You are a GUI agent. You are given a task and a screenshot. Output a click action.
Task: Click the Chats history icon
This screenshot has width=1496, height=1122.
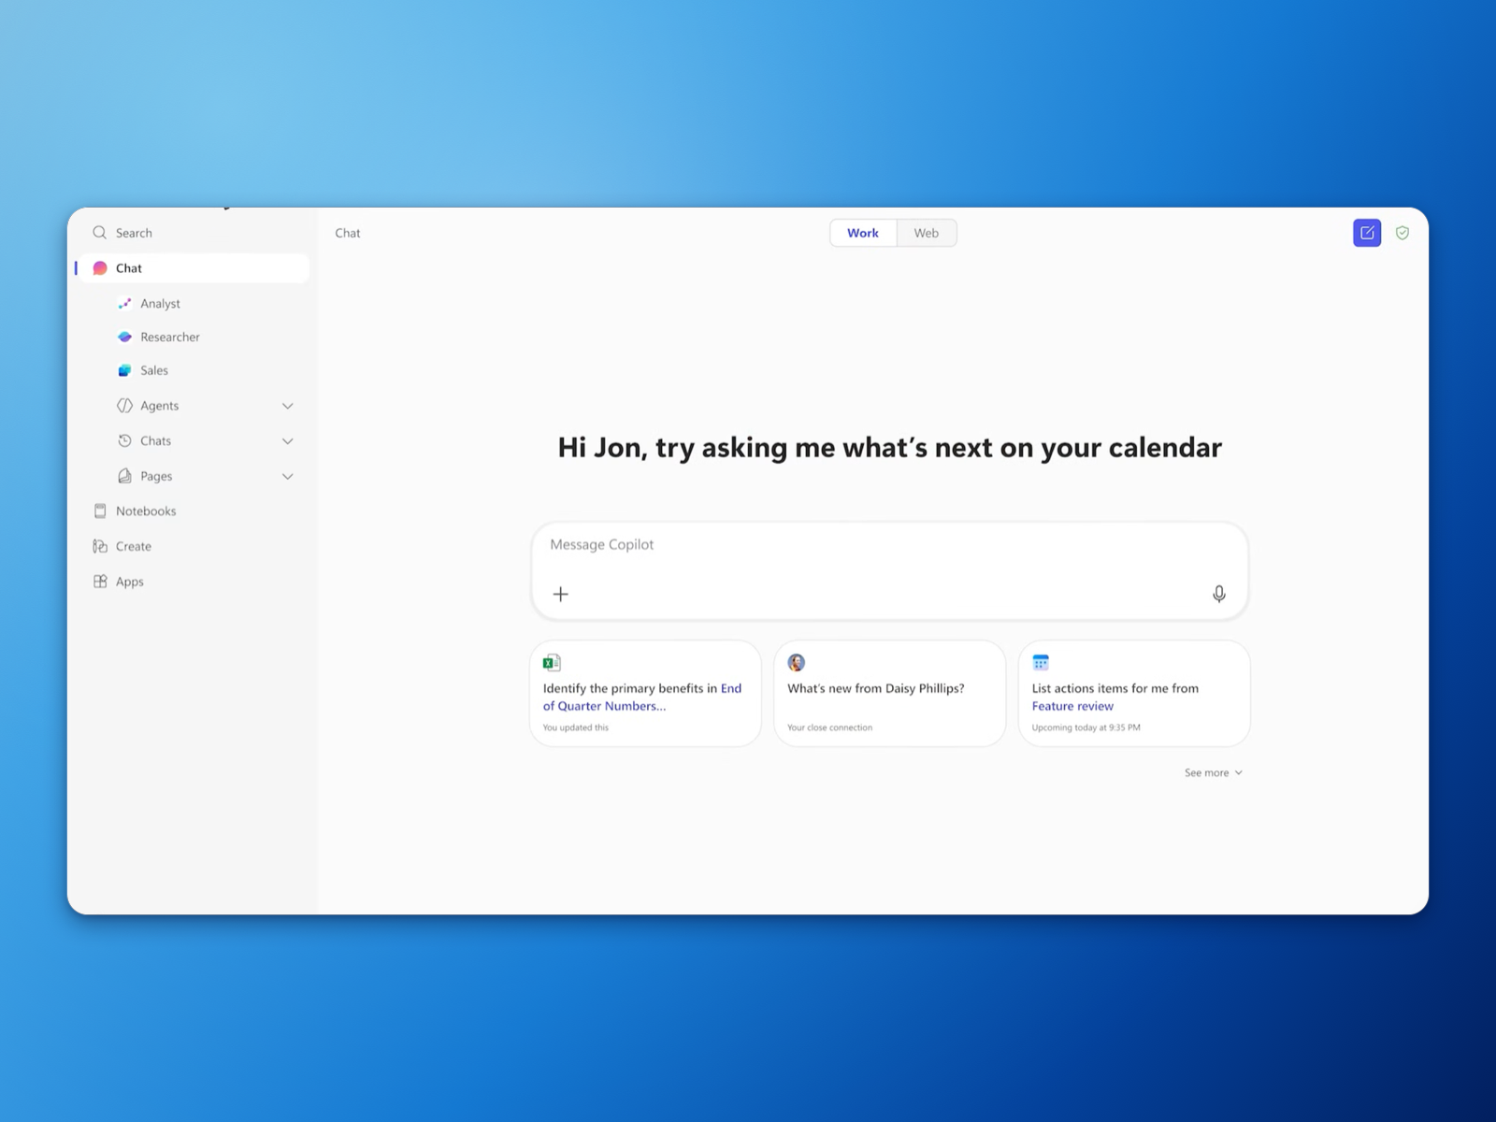(124, 440)
